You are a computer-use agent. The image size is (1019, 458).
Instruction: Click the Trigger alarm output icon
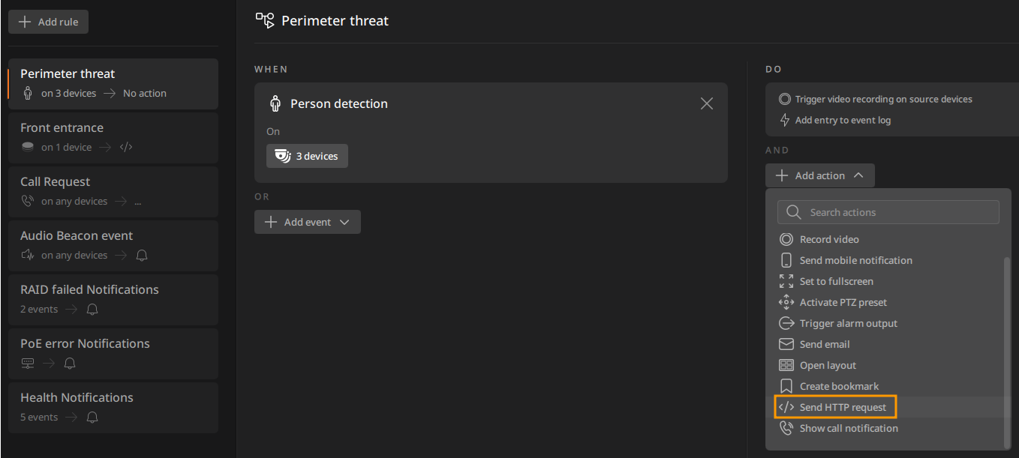pyautogui.click(x=786, y=323)
